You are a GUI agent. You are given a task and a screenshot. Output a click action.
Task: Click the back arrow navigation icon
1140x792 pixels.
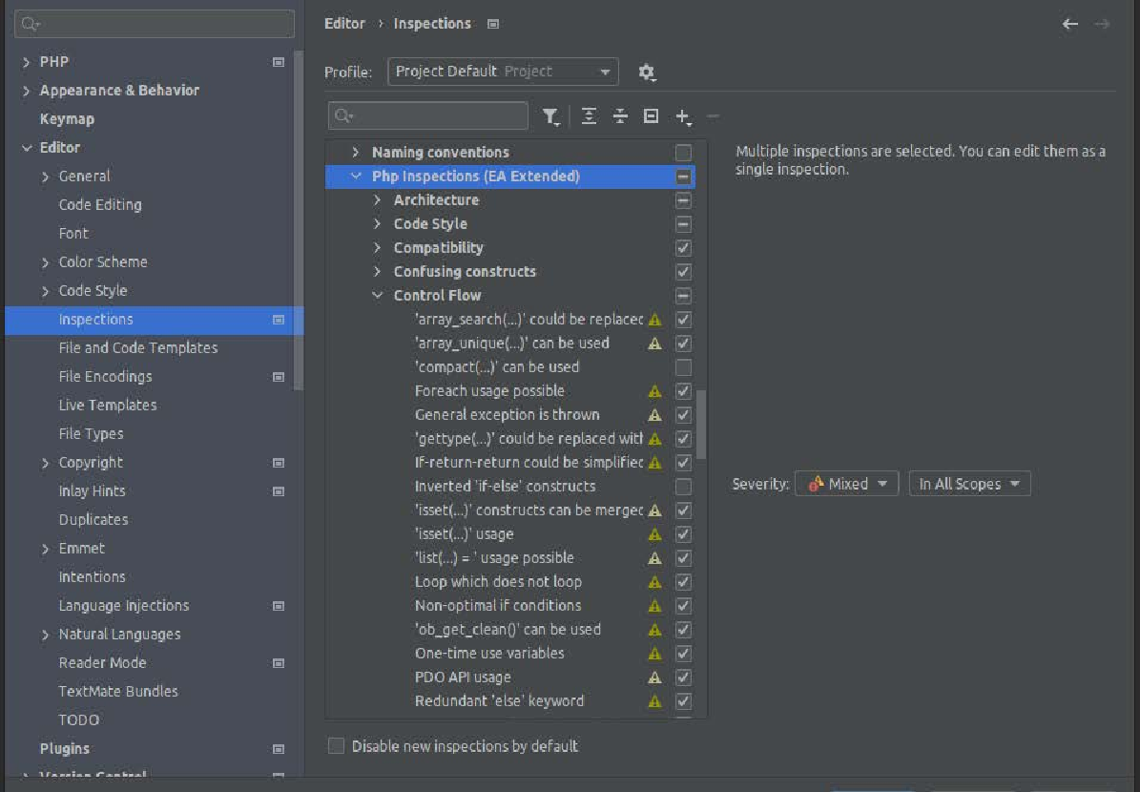[1069, 24]
